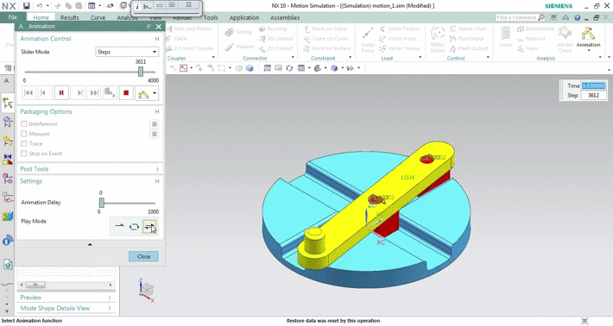
Task: Open the design position button dropdown arrow
Action: point(155,93)
